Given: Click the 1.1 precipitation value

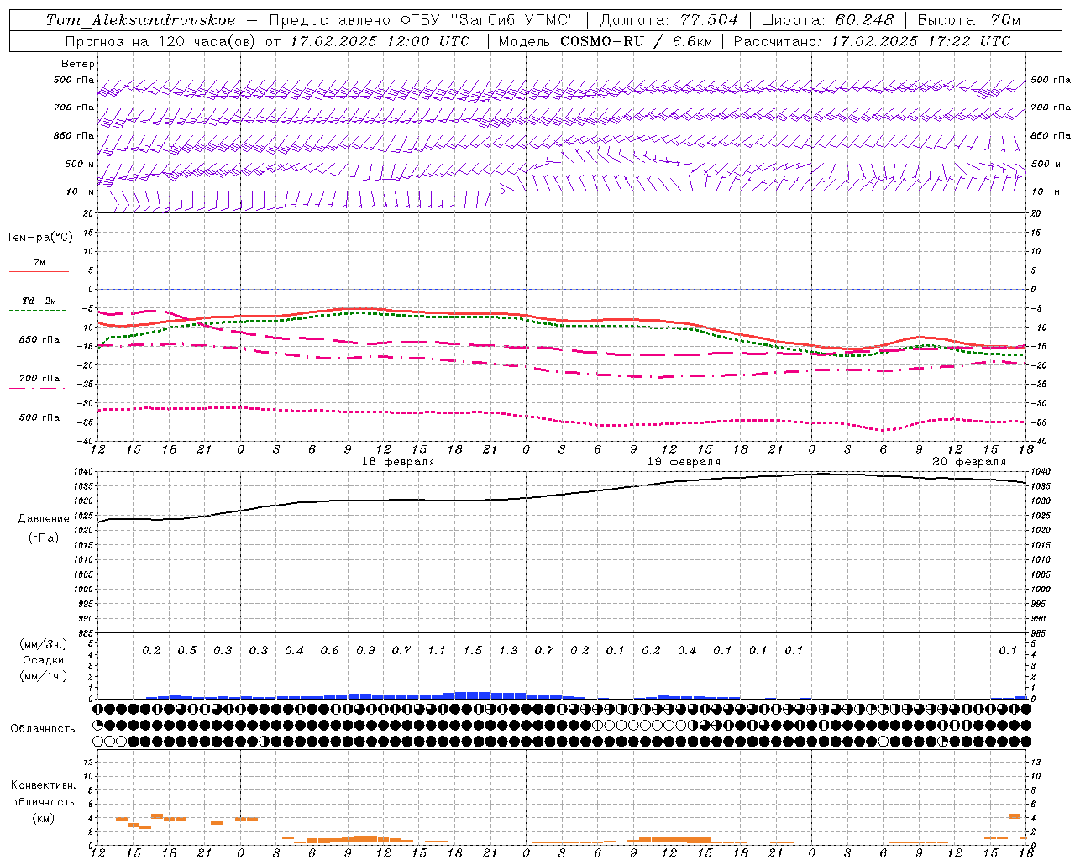Looking at the screenshot, I should click(437, 650).
